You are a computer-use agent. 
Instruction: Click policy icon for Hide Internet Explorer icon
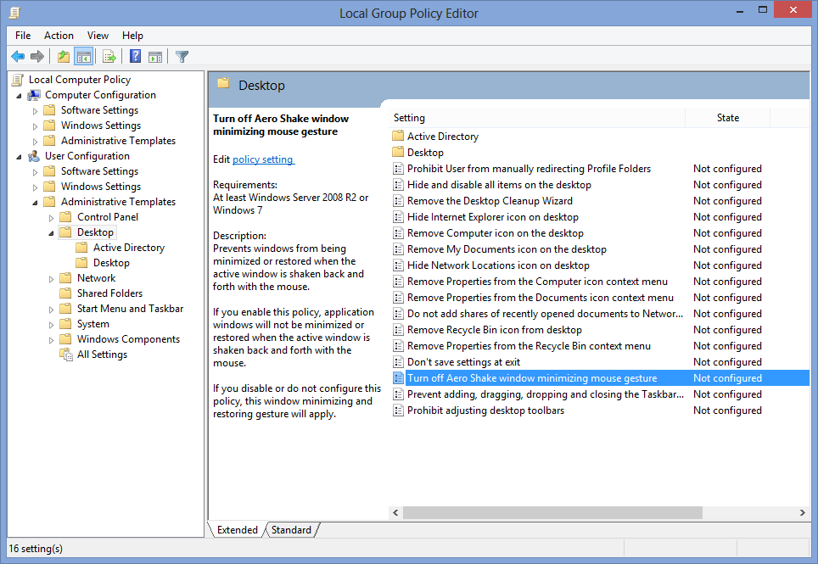pos(398,217)
